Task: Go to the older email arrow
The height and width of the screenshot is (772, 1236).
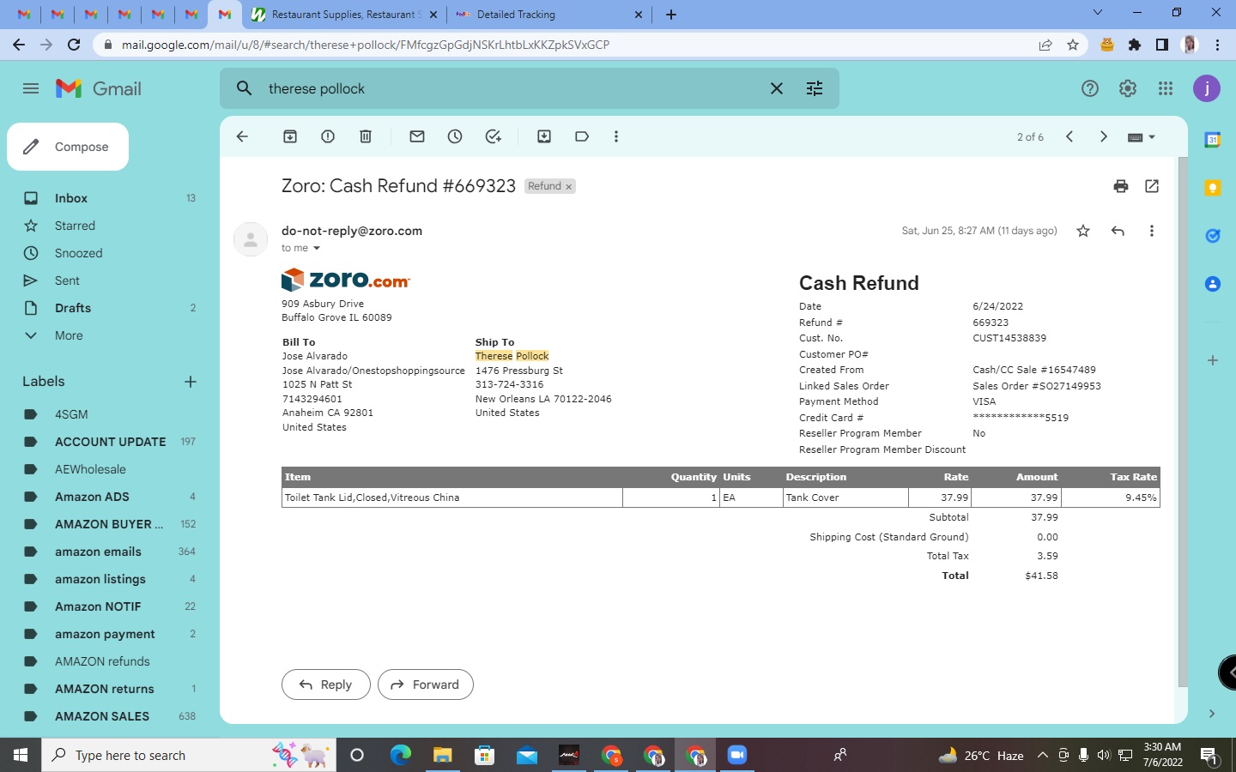Action: click(1104, 136)
